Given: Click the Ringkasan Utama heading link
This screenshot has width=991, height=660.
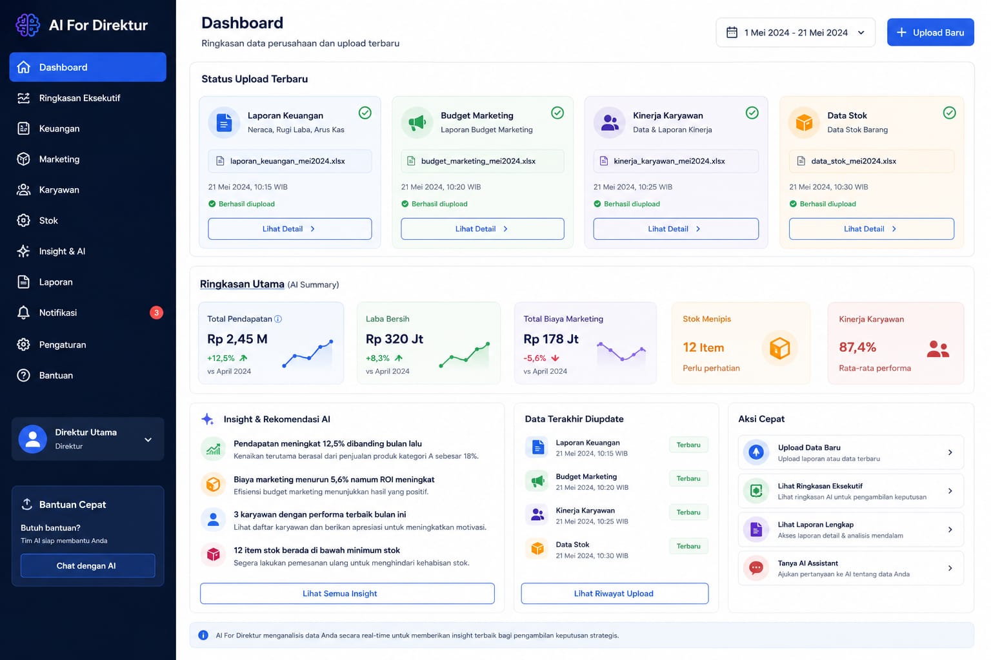Looking at the screenshot, I should pos(242,284).
